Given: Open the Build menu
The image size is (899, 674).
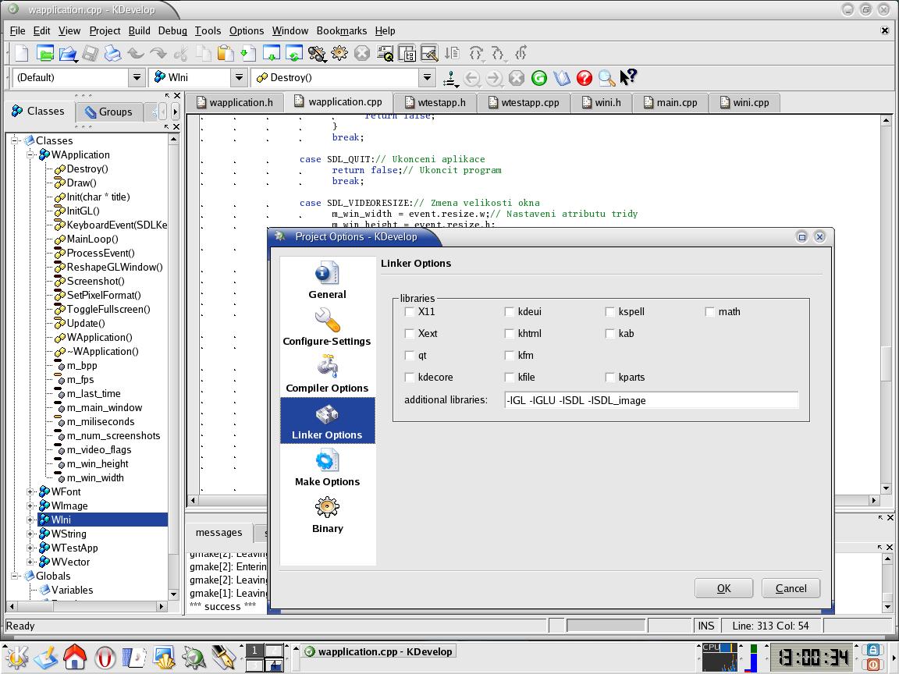Looking at the screenshot, I should [140, 31].
